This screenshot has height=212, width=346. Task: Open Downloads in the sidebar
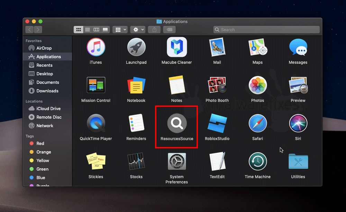[x=47, y=91]
